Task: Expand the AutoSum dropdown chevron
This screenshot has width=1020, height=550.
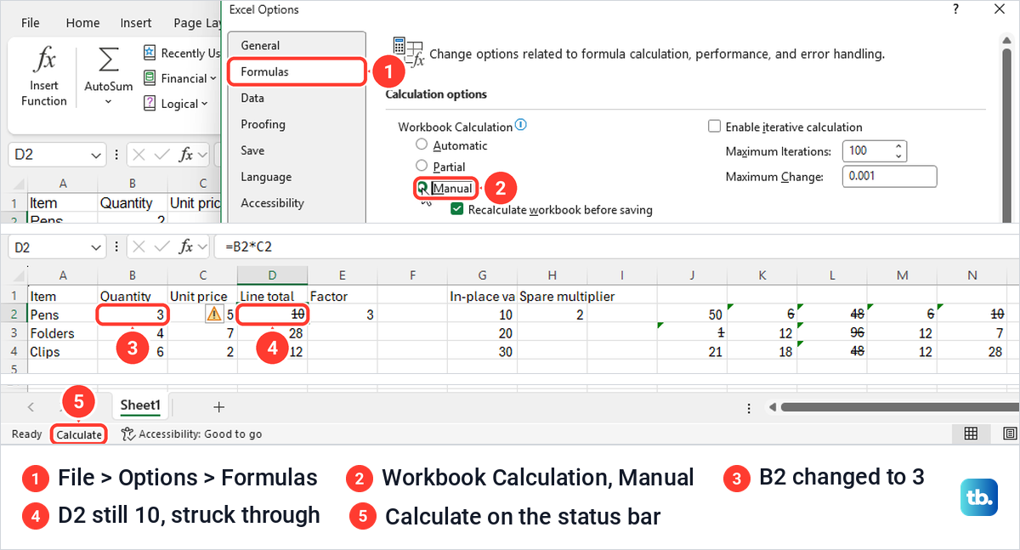Action: 109,102
